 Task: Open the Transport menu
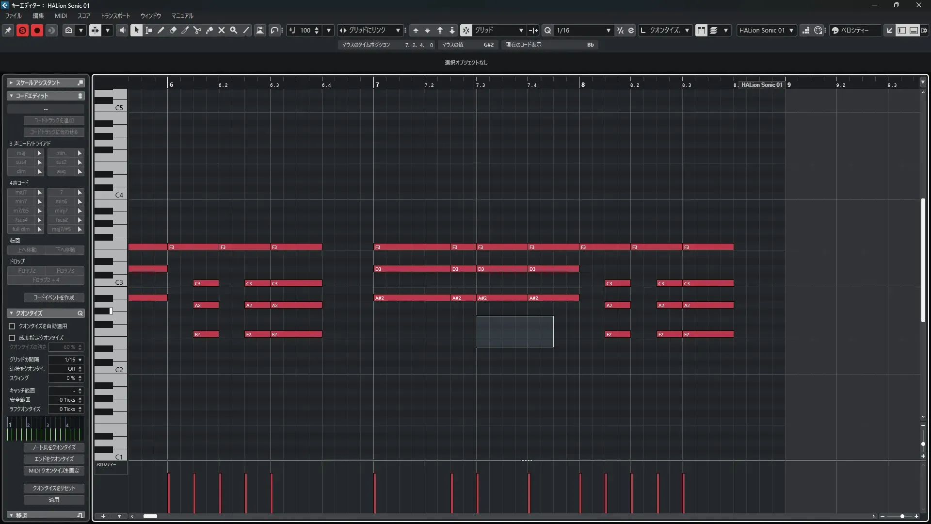coord(115,16)
